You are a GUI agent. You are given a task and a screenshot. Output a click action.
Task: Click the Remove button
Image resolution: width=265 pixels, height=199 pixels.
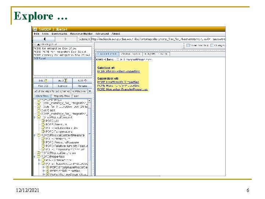point(63,86)
